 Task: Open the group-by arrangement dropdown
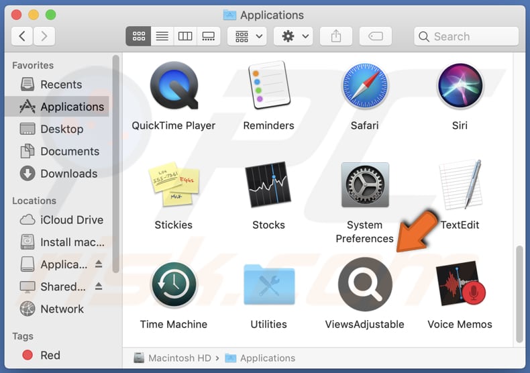(x=247, y=36)
